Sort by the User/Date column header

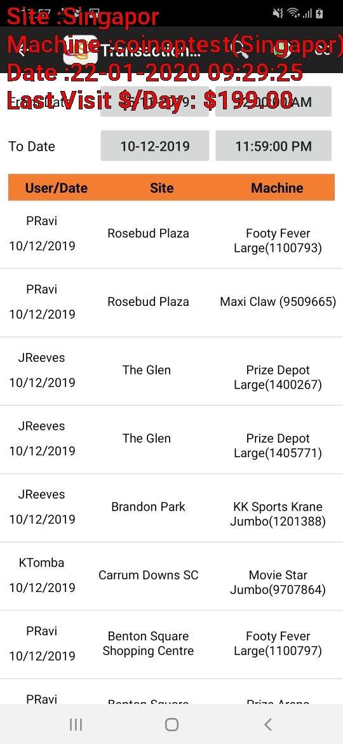click(x=57, y=188)
